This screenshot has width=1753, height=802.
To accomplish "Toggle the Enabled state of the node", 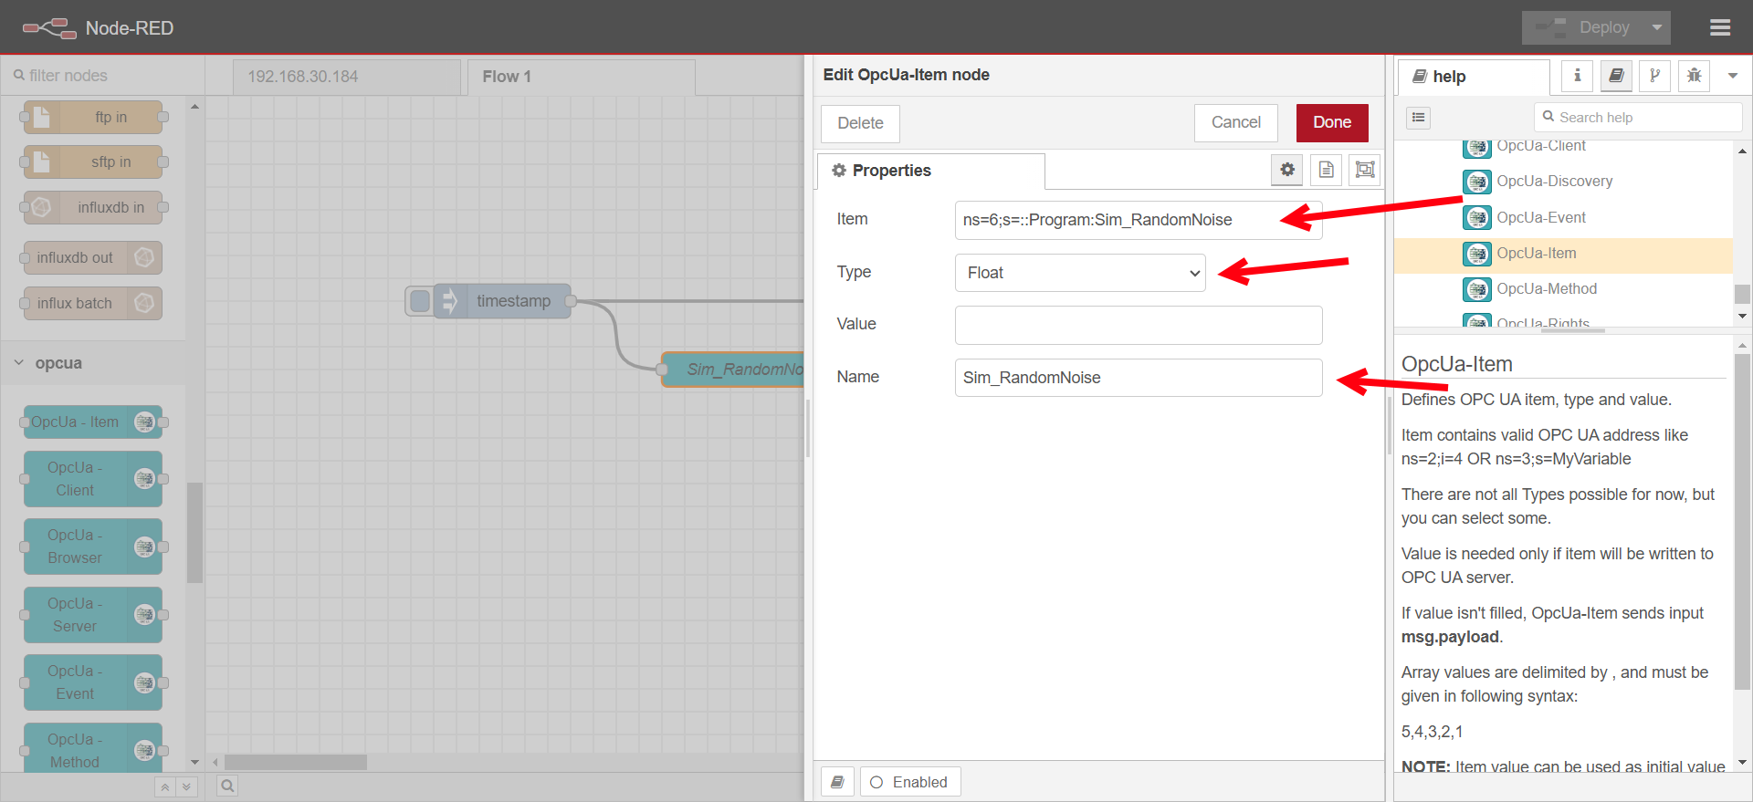I will tap(909, 782).
